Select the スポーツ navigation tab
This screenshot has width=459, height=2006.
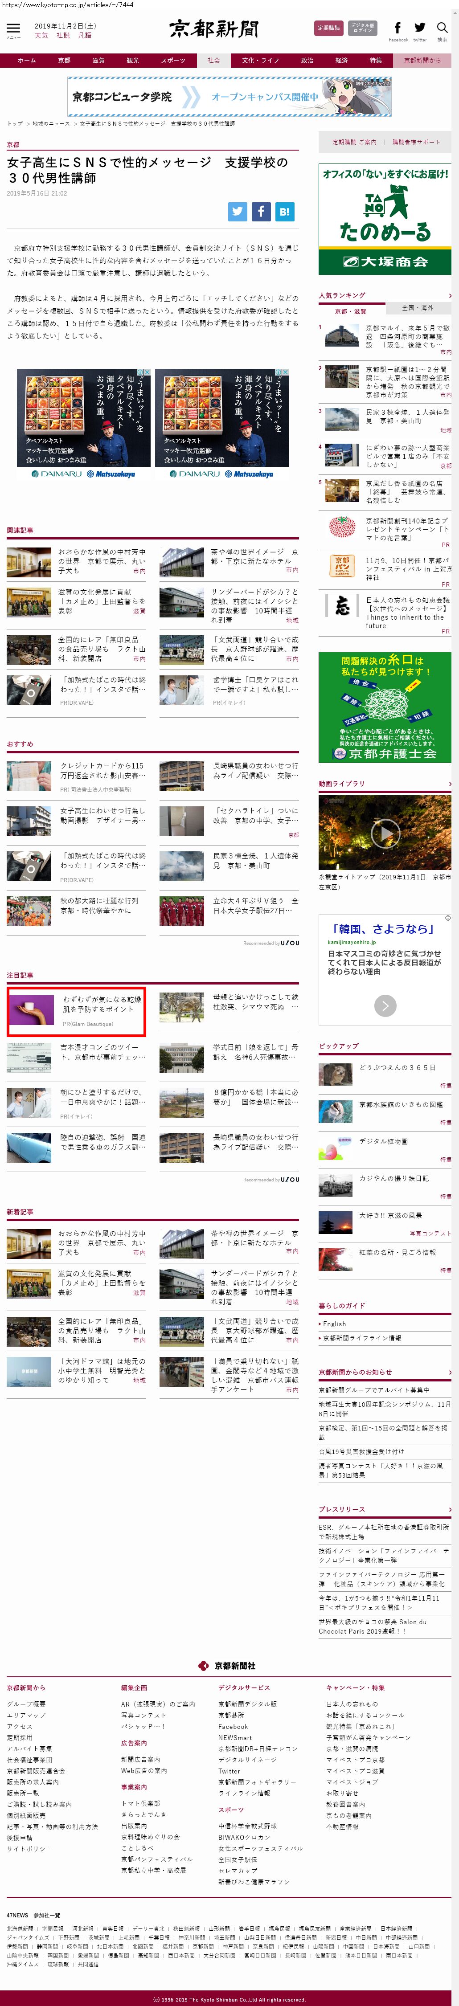[173, 60]
